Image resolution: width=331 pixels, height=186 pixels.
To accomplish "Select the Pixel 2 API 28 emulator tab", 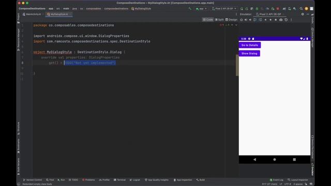I will pyautogui.click(x=269, y=14).
